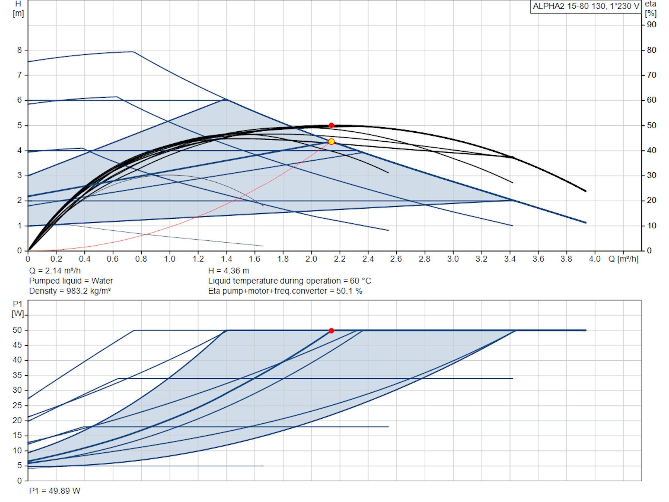Click the Q = 2.14 m³/h text
Image resolution: width=669 pixels, height=502 pixels.
(x=55, y=271)
